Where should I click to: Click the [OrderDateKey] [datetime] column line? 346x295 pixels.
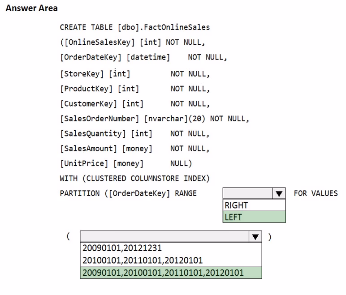[x=144, y=57]
